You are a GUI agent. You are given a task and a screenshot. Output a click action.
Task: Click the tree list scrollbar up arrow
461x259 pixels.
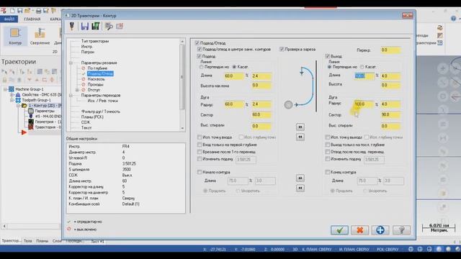click(182, 42)
